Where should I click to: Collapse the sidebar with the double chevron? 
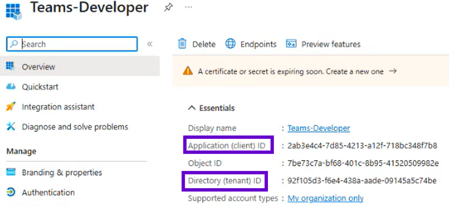(149, 44)
